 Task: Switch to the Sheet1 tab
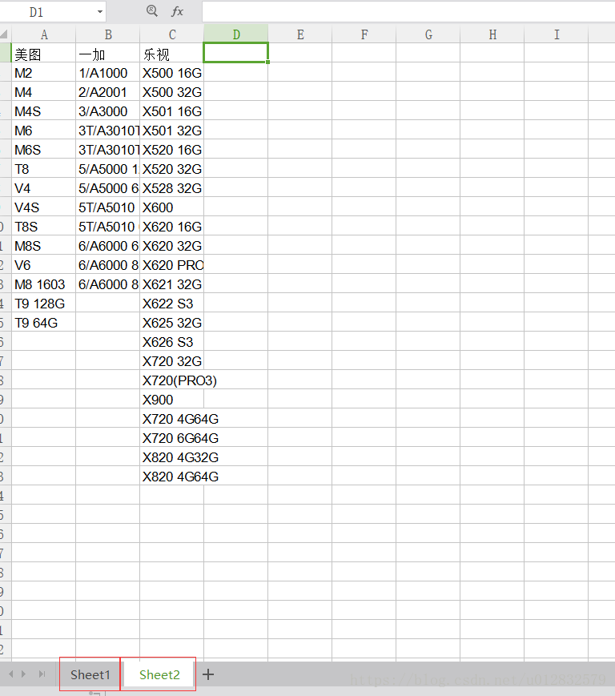pyautogui.click(x=90, y=674)
